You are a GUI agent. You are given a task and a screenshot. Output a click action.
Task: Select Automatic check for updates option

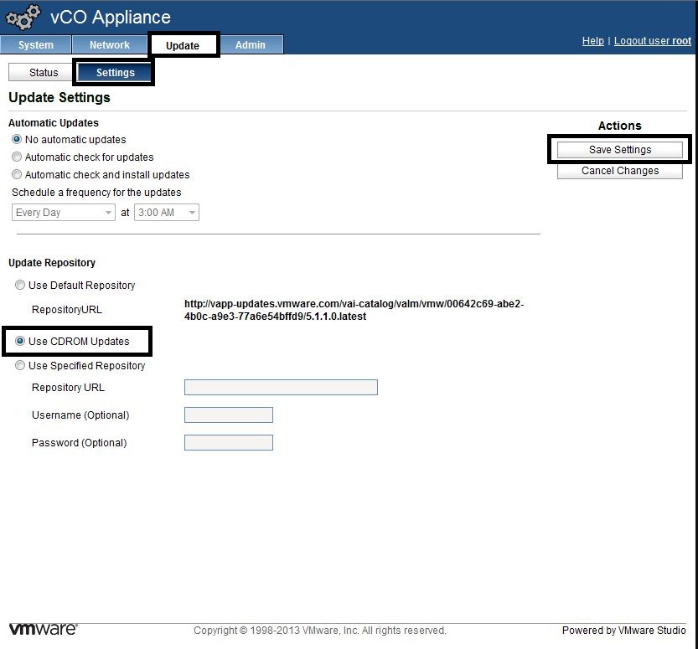(x=17, y=157)
